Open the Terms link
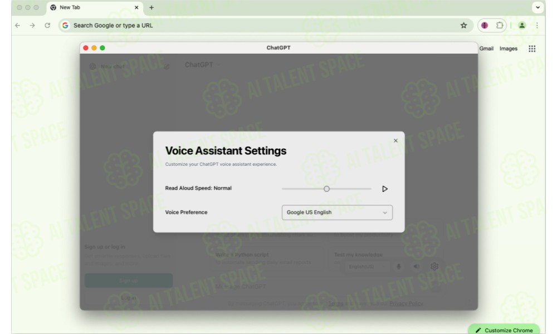 tap(336, 303)
